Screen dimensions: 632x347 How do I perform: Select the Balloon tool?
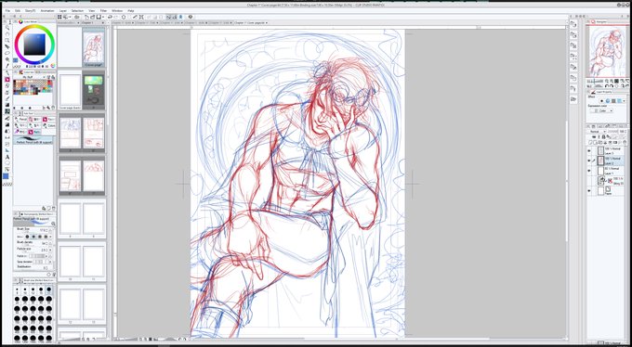pyautogui.click(x=7, y=163)
